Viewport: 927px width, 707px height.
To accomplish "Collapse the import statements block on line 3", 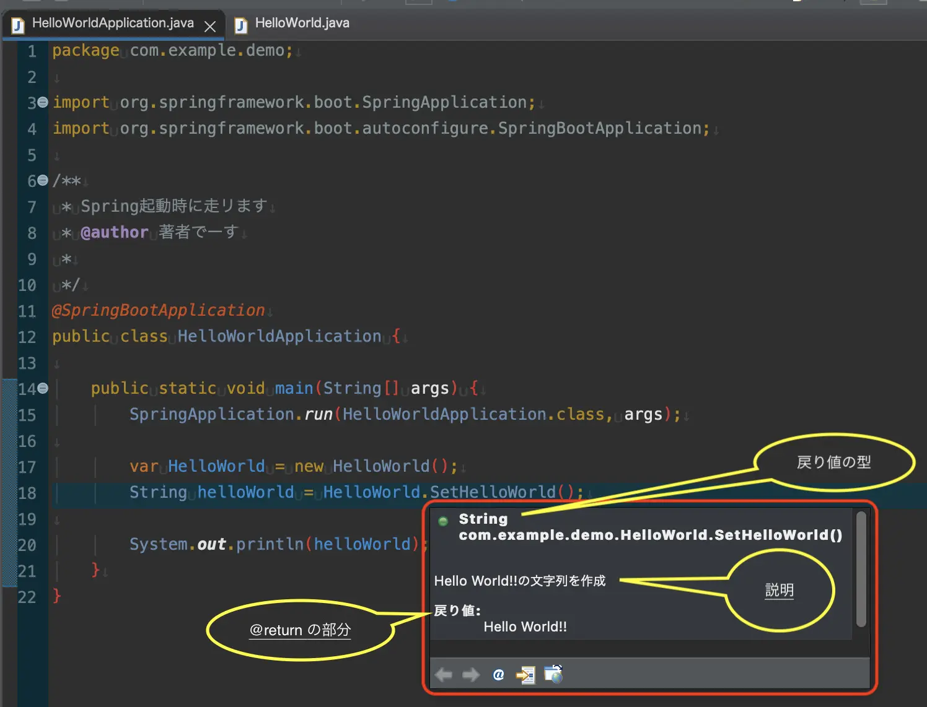I will click(x=41, y=102).
